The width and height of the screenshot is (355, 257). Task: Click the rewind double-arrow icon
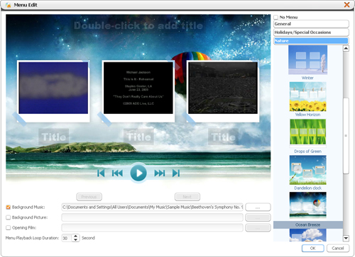117,173
